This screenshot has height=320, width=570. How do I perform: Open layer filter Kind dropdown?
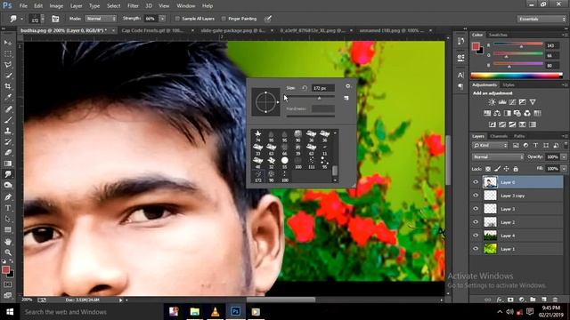(491, 145)
